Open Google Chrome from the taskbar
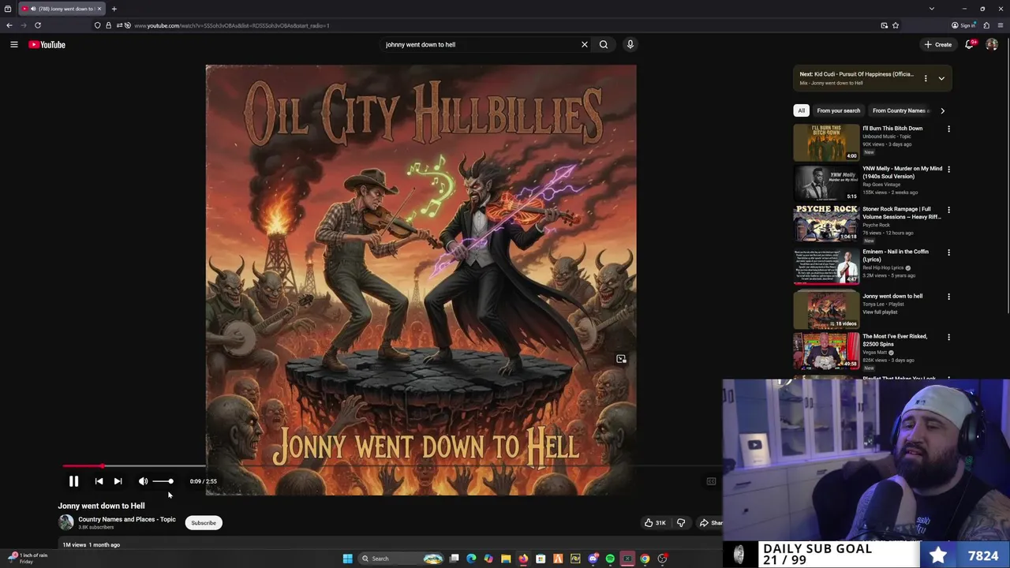 [645, 559]
